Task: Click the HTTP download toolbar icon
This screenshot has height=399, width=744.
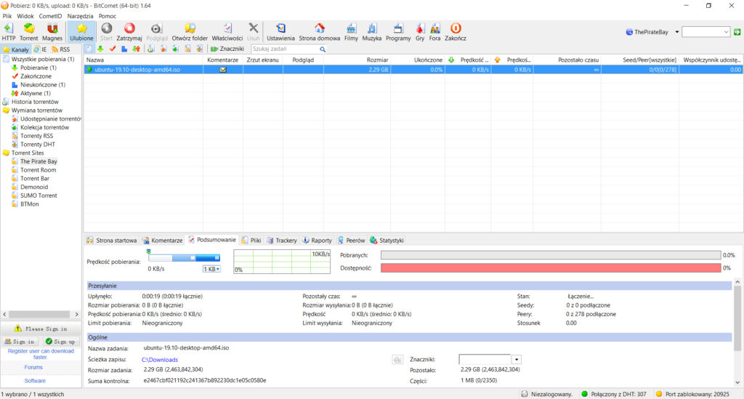Action: coord(9,31)
